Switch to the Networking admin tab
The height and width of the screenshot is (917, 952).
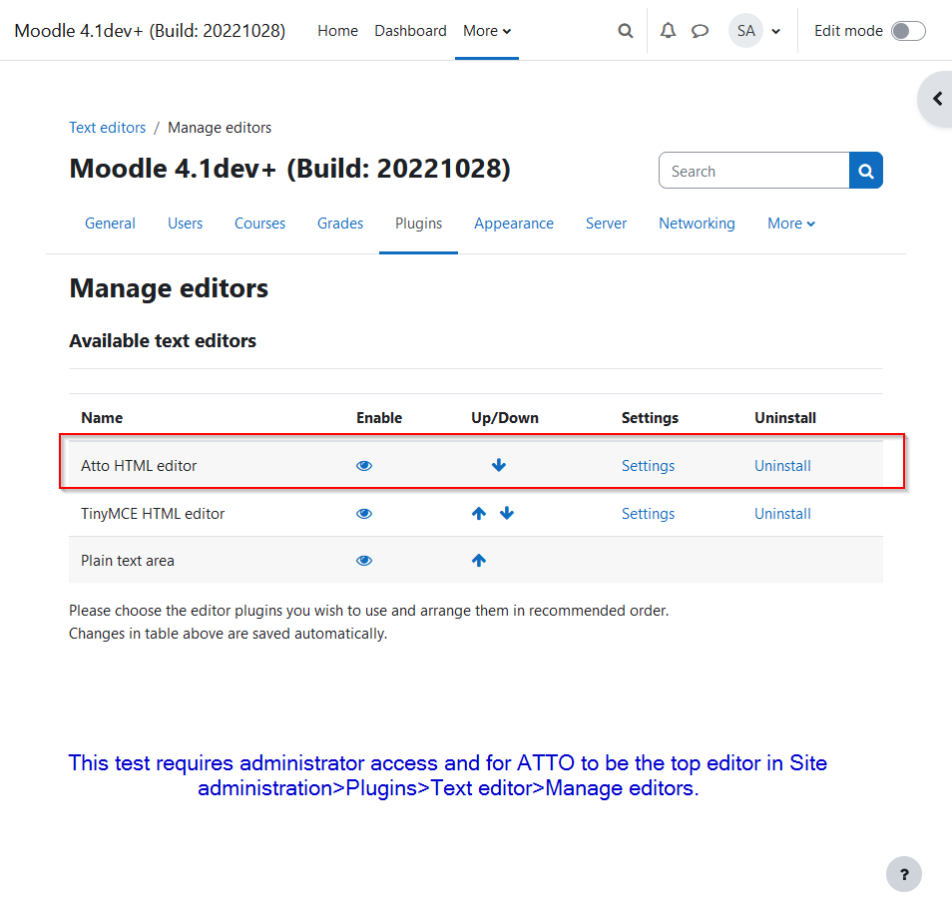coord(697,224)
